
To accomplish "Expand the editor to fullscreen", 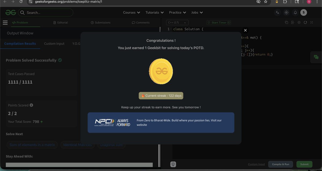I will pos(312,22).
